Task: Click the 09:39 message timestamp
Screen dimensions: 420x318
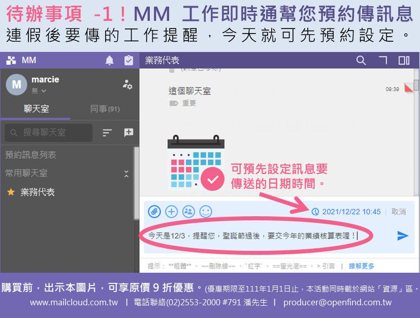Action: (393, 89)
